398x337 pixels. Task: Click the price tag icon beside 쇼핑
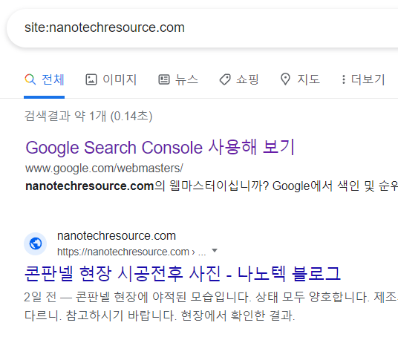225,79
